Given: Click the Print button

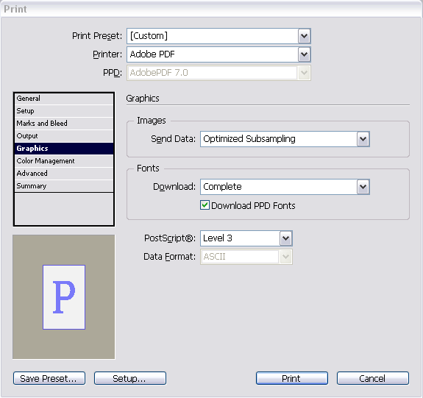Looking at the screenshot, I should (x=292, y=378).
